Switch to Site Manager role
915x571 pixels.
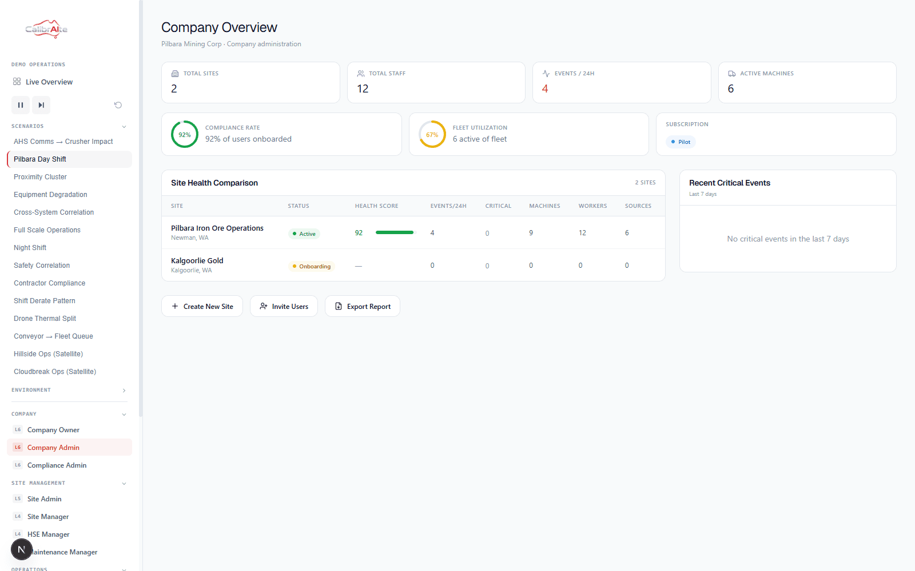[x=69, y=516]
